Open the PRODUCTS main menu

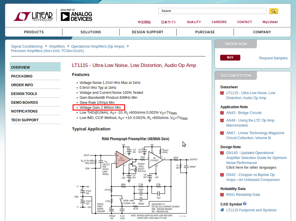click(x=34, y=32)
